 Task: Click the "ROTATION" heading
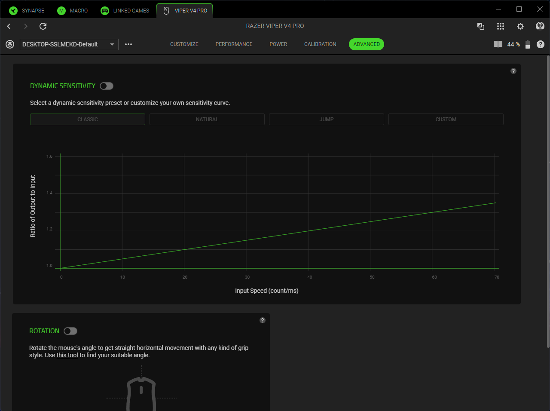click(x=44, y=331)
